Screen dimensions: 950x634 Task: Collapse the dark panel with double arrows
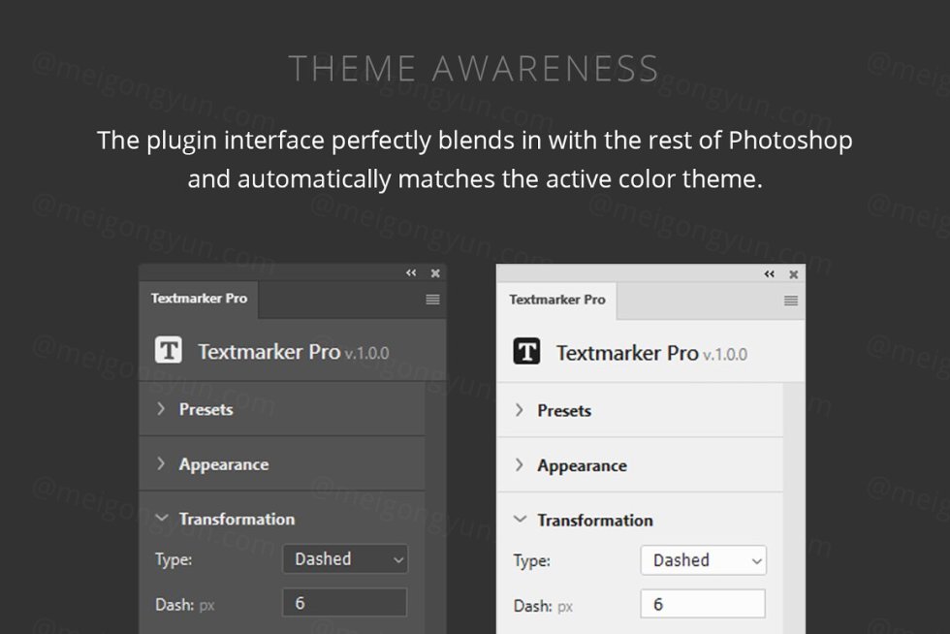tap(411, 273)
